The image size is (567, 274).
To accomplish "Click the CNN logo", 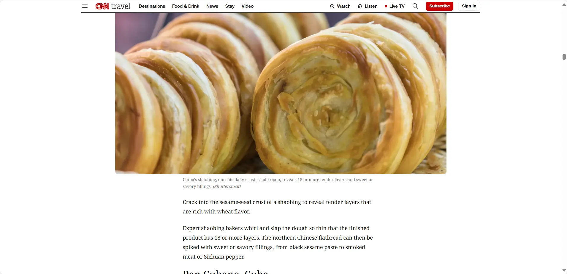I will click(102, 6).
